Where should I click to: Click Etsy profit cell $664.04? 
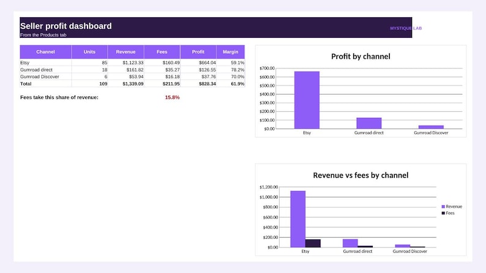(198, 62)
